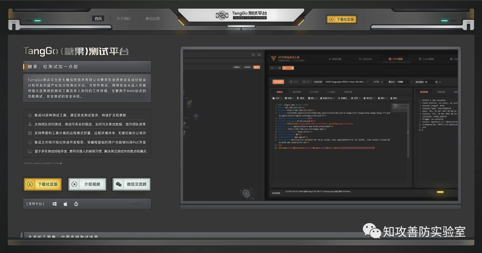Screen dimensions: 482x253
Task: Click the orange 发送 send button in preview
Action: 278,82
